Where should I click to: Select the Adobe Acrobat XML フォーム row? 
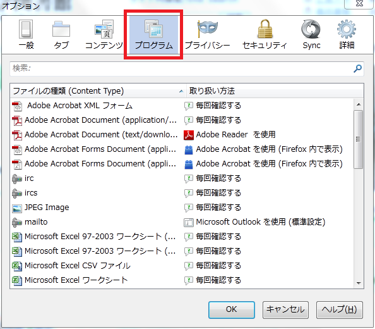click(182, 106)
